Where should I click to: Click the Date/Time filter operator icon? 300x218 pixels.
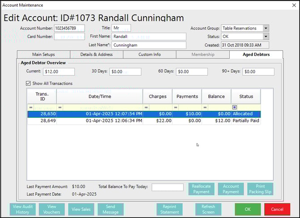[60, 108]
